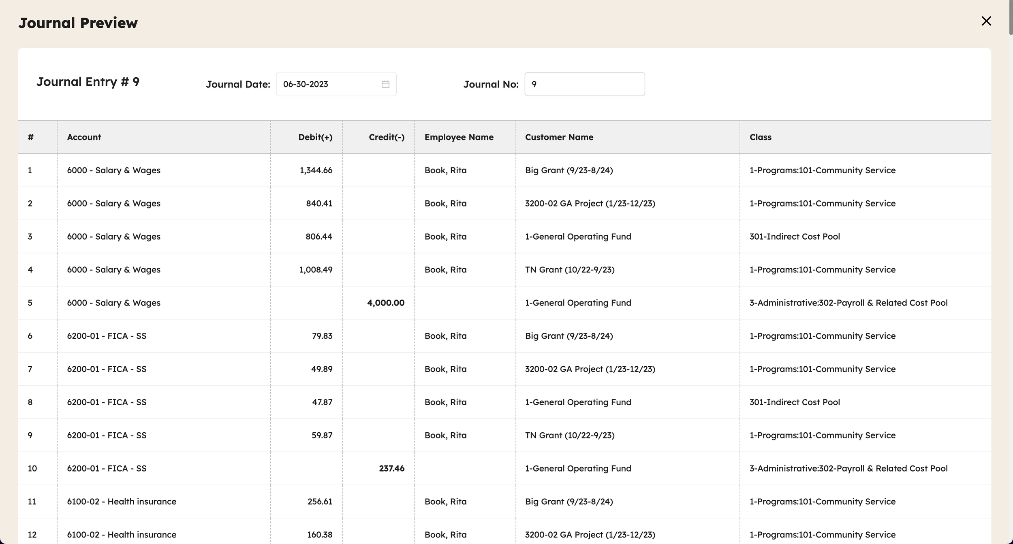Click the Debit(+) column header
This screenshot has height=544, width=1013.
point(315,137)
